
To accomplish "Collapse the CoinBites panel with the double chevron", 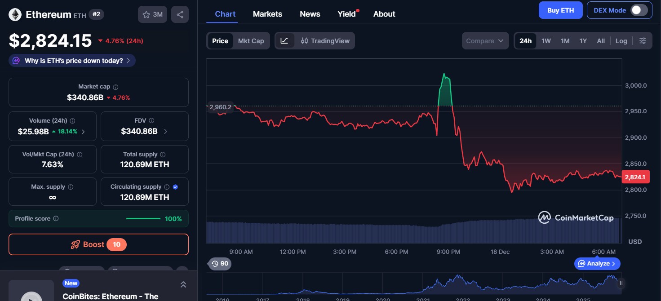I will pos(183,284).
